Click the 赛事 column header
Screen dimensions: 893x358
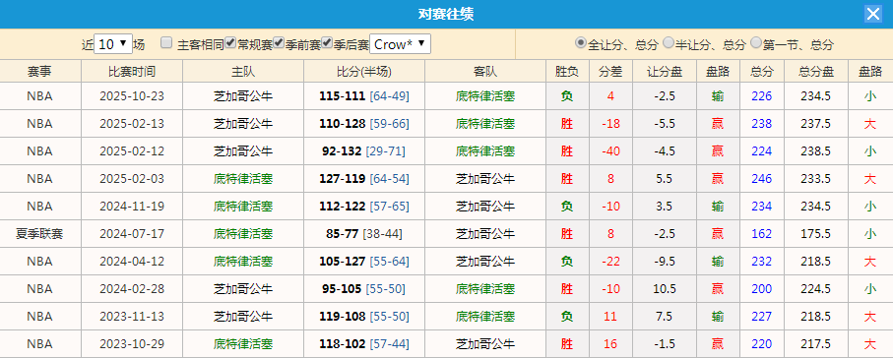click(39, 71)
